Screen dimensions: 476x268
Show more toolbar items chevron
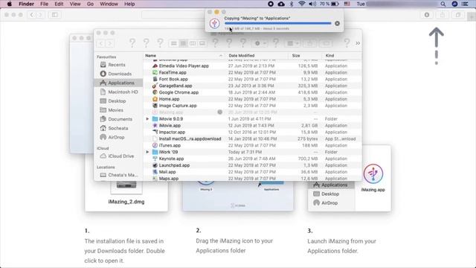[x=358, y=43]
